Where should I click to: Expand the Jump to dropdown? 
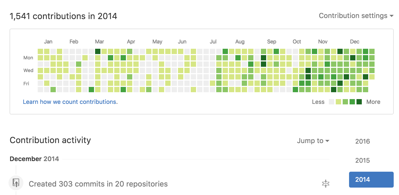point(313,141)
